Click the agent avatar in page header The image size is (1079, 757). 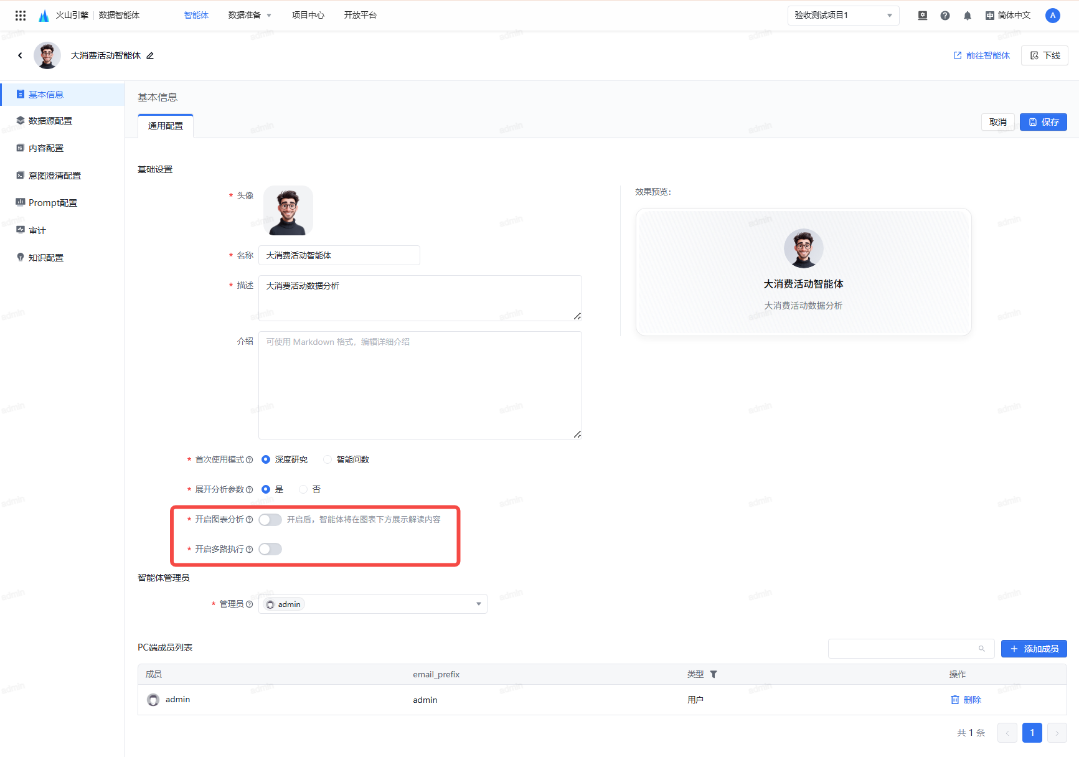click(x=47, y=55)
